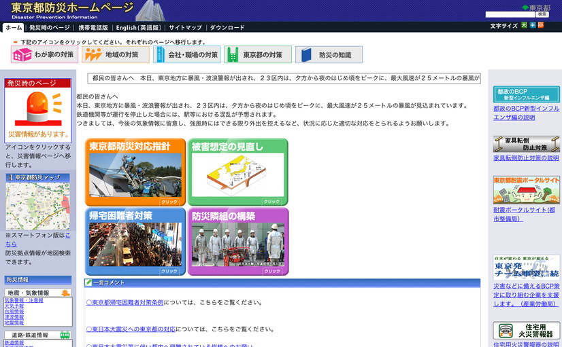Follow the 気象警報・注意報 link
This screenshot has height=347, width=562.
(x=24, y=301)
